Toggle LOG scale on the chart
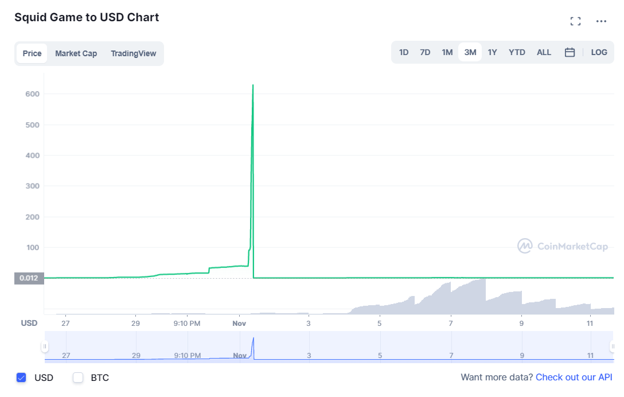This screenshot has height=397, width=624. pos(599,52)
